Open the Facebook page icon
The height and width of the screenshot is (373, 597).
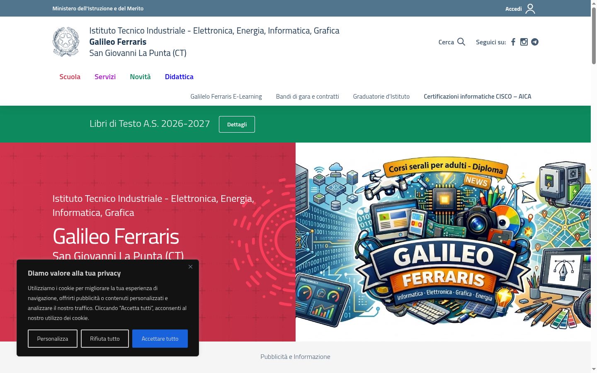(513, 42)
